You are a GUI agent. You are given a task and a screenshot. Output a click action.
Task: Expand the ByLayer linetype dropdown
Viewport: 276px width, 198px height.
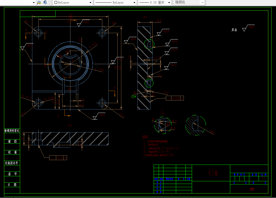[x=135, y=3]
